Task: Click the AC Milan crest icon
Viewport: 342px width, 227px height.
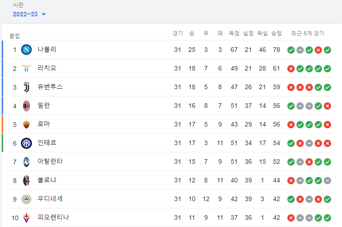Action: [26, 106]
